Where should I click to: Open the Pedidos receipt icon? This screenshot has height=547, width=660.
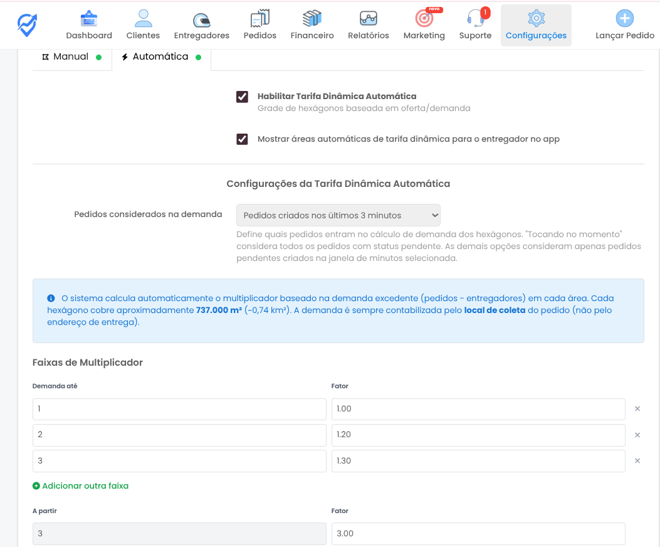click(259, 19)
